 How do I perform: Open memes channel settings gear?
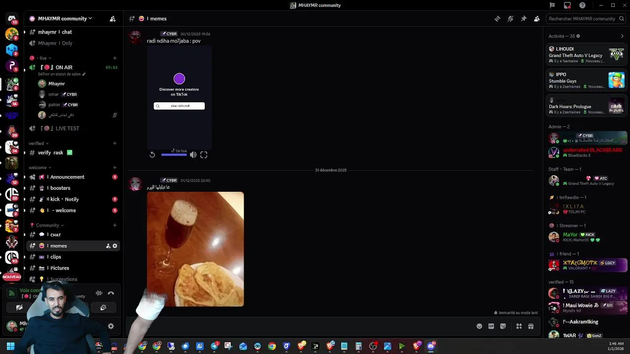tap(115, 246)
